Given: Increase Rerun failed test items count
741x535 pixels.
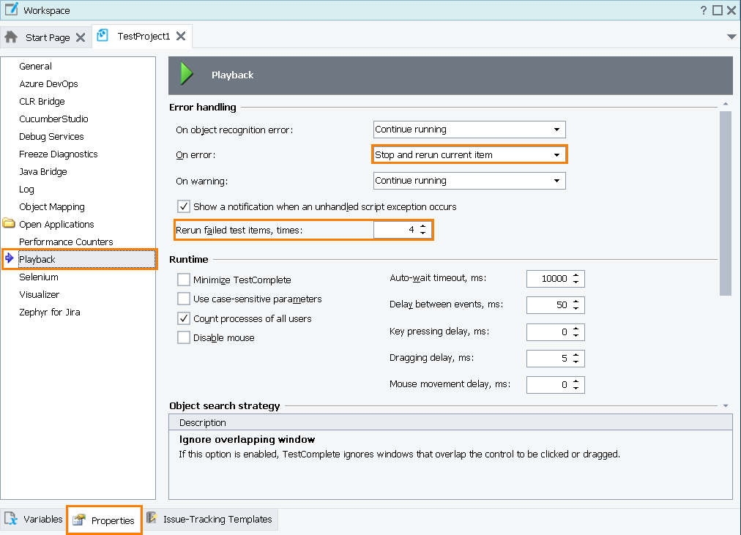Looking at the screenshot, I should tap(423, 226).
